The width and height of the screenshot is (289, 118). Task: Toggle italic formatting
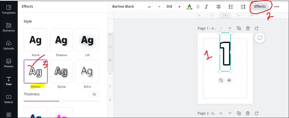[x=206, y=7]
